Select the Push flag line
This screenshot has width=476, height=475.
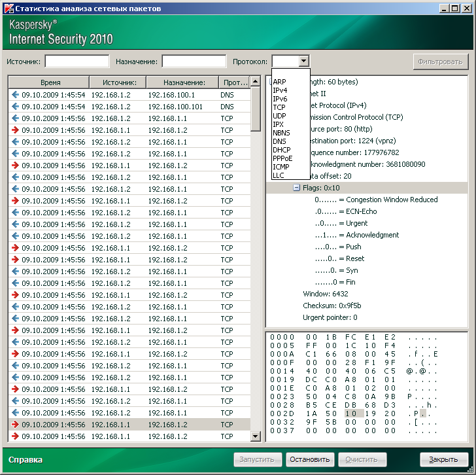point(338,247)
